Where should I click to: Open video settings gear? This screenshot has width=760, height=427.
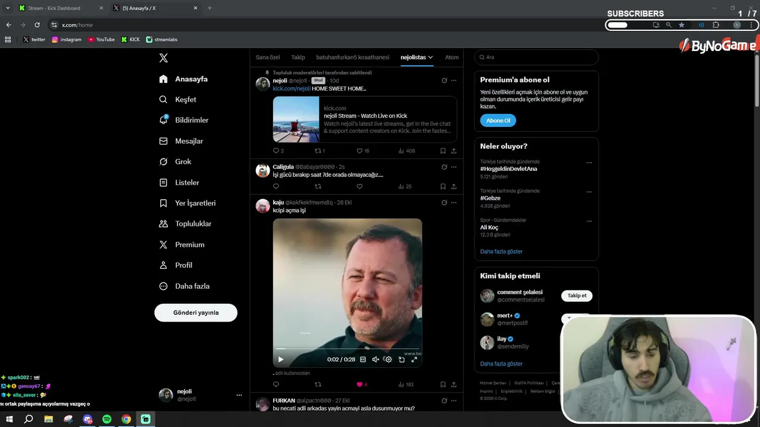pyautogui.click(x=388, y=359)
